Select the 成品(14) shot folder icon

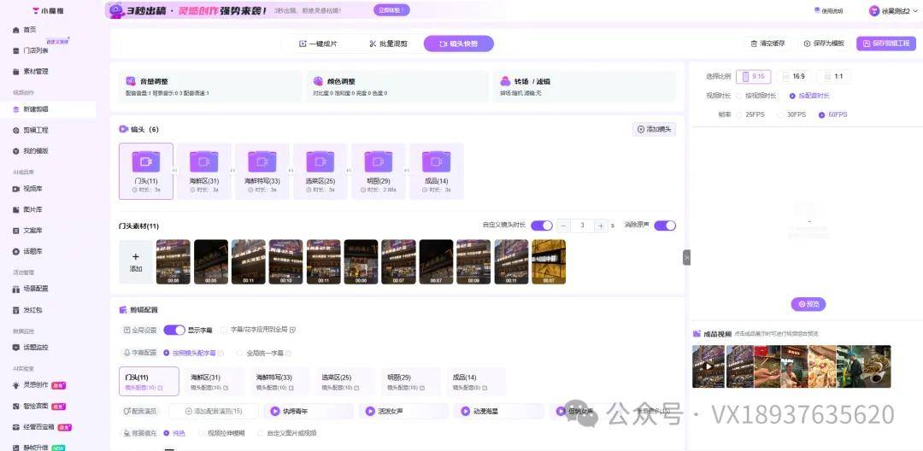(x=436, y=161)
